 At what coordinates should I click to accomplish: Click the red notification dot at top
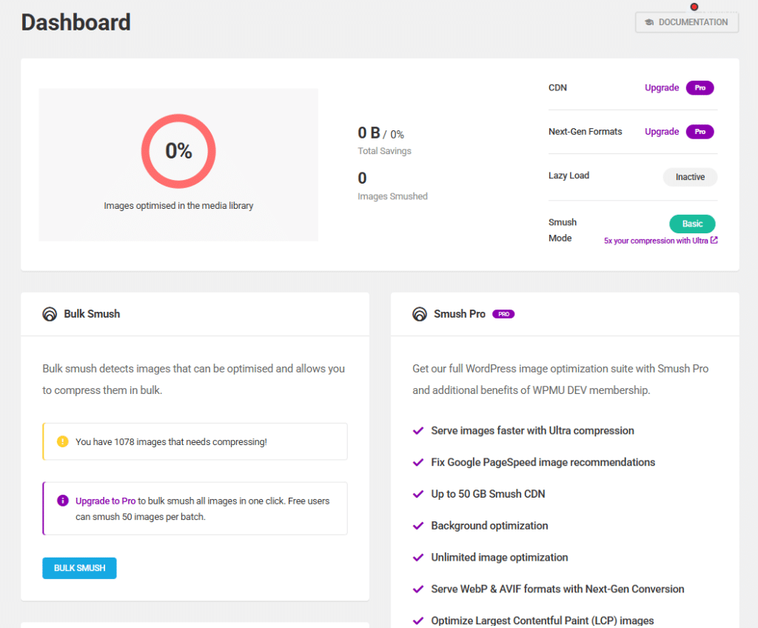(x=694, y=7)
